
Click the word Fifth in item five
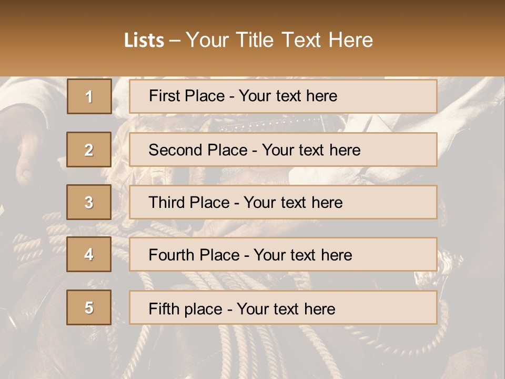pos(164,308)
